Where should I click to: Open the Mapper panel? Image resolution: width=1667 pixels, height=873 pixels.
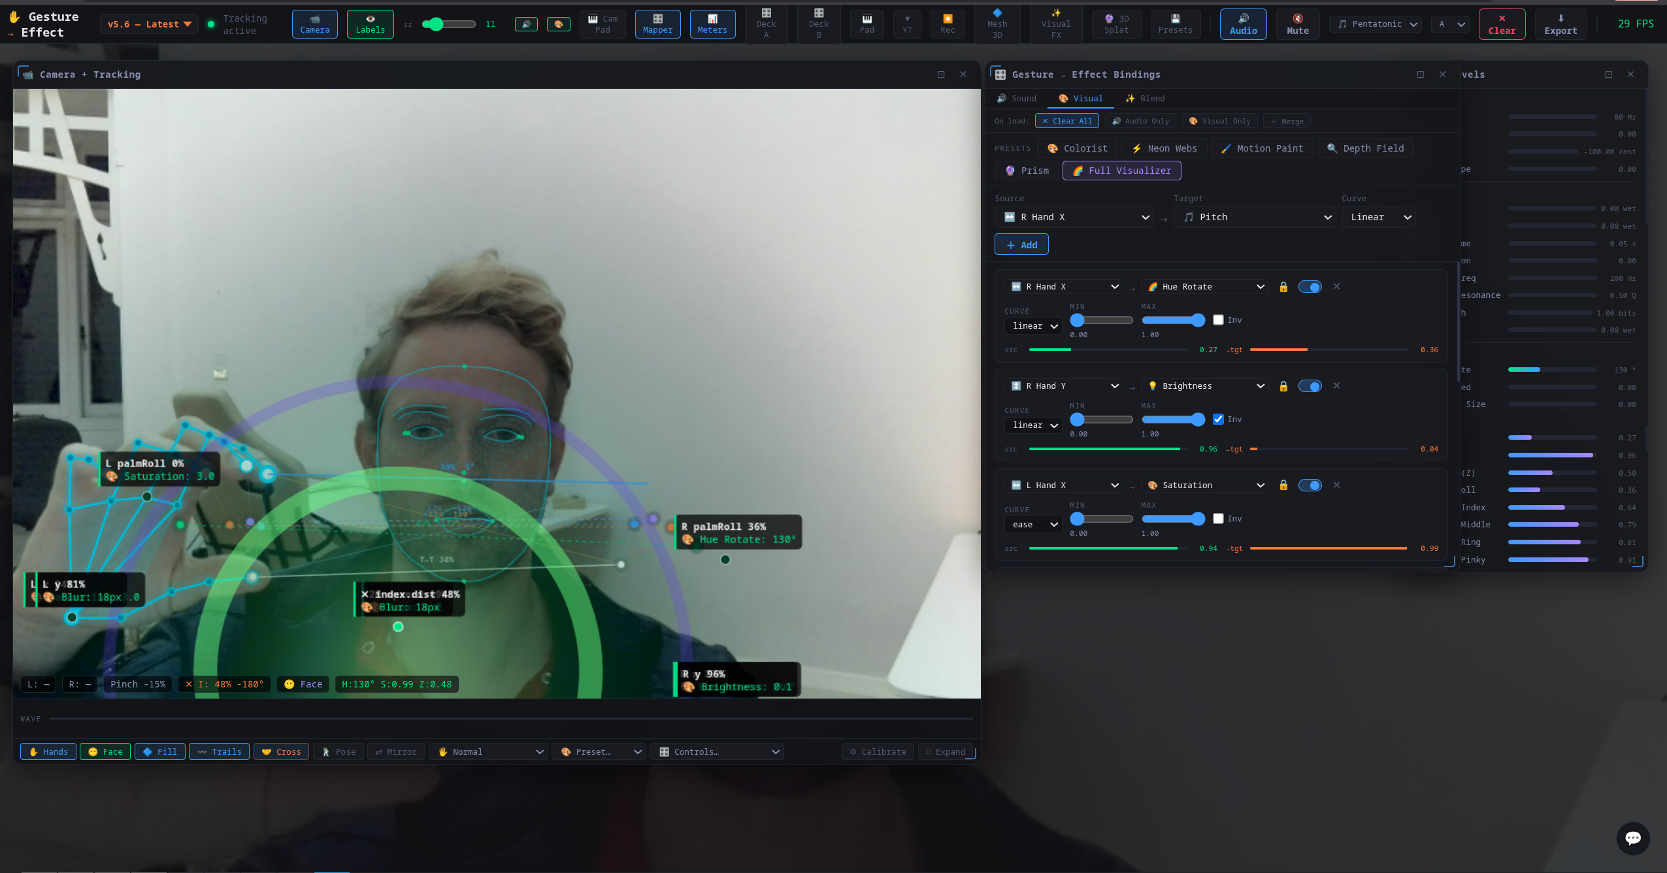(x=657, y=24)
